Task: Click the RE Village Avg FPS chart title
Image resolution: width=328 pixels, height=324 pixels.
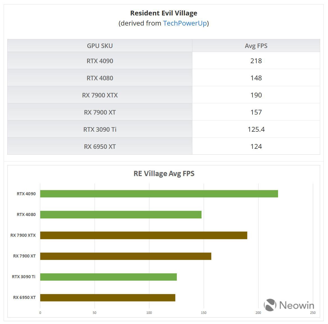Action: [x=164, y=174]
